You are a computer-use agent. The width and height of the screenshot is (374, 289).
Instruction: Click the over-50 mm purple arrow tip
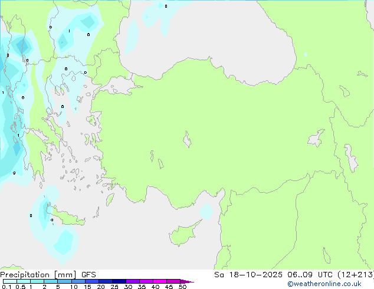tap(187, 281)
